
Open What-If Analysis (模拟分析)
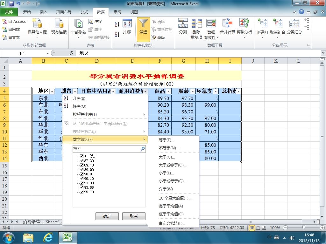pyautogui.click(x=244, y=28)
